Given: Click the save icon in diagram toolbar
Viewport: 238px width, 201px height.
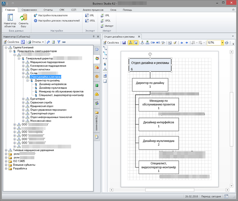Looking at the screenshot, I should [124, 43].
